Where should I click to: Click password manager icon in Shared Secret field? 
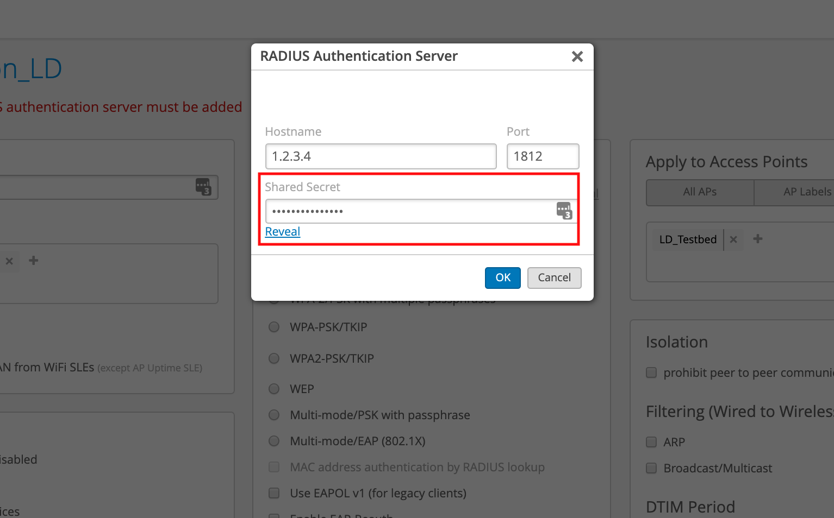pyautogui.click(x=564, y=211)
